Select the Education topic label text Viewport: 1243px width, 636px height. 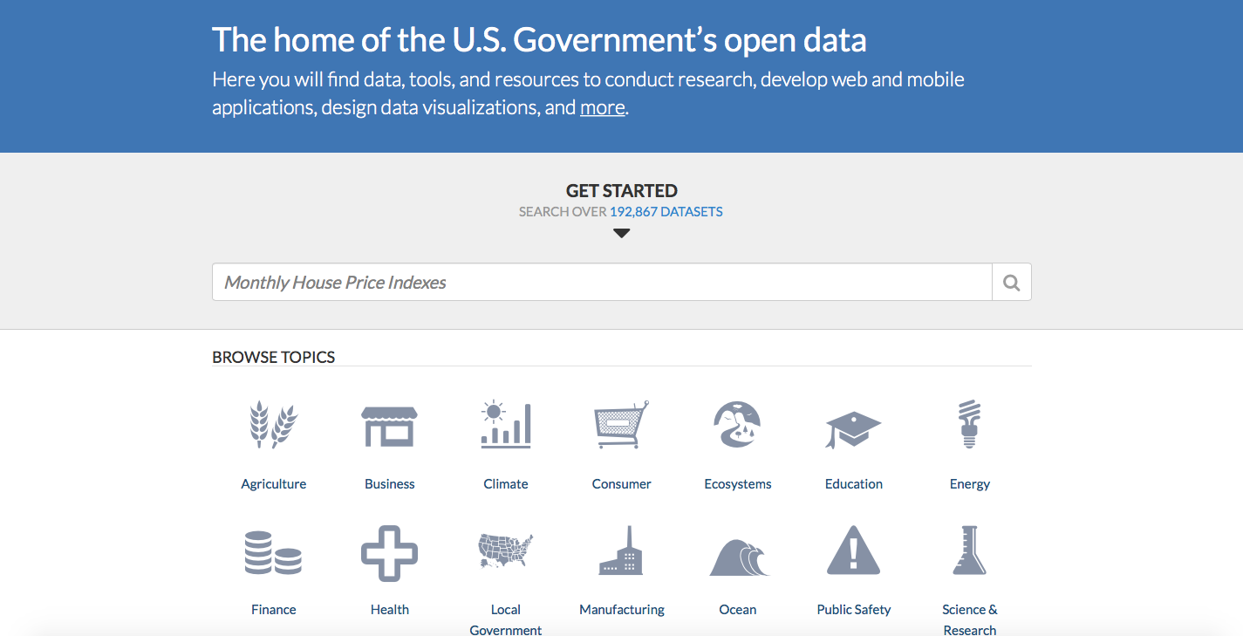[853, 483]
